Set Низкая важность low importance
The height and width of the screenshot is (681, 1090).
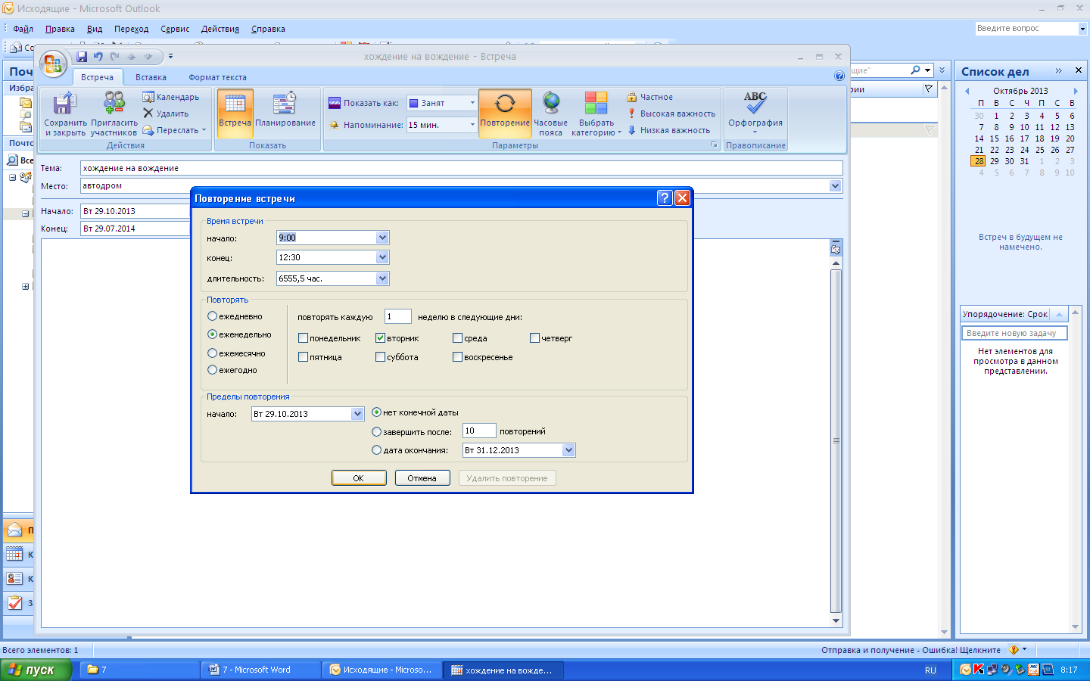point(668,130)
